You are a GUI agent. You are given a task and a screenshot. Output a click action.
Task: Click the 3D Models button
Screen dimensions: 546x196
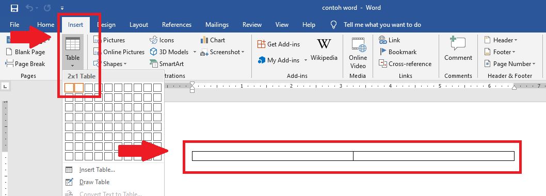pos(169,52)
